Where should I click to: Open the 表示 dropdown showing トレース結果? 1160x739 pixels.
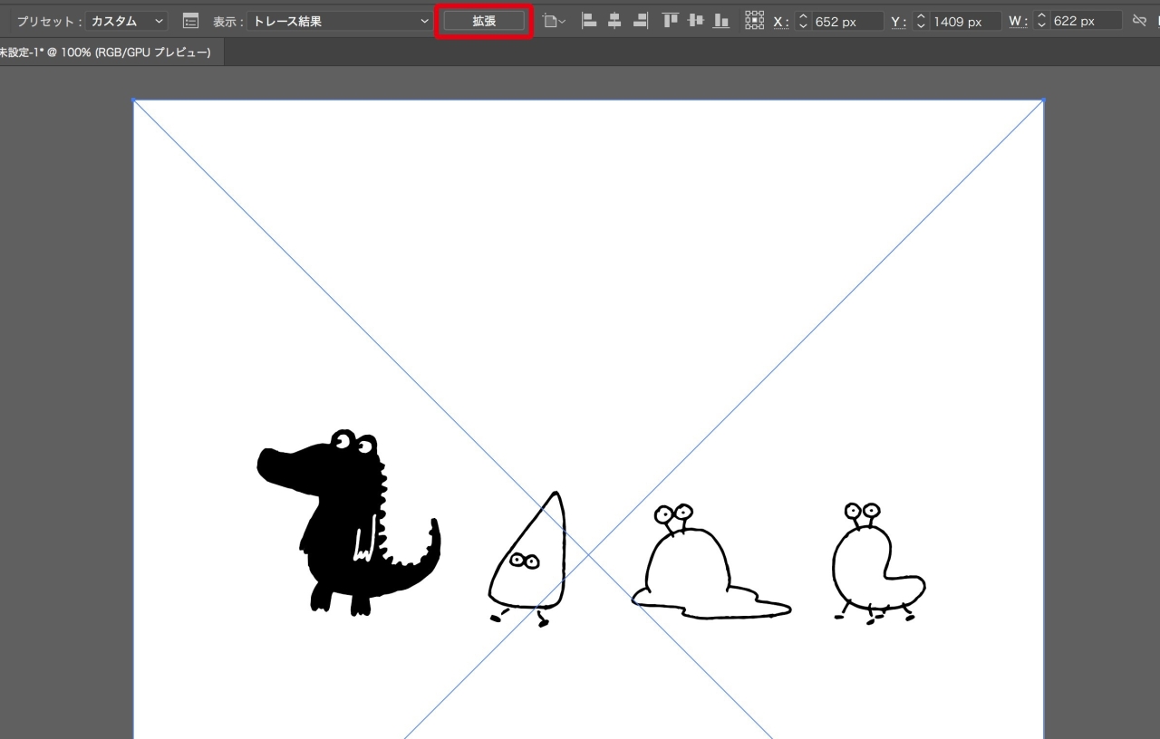coord(338,19)
